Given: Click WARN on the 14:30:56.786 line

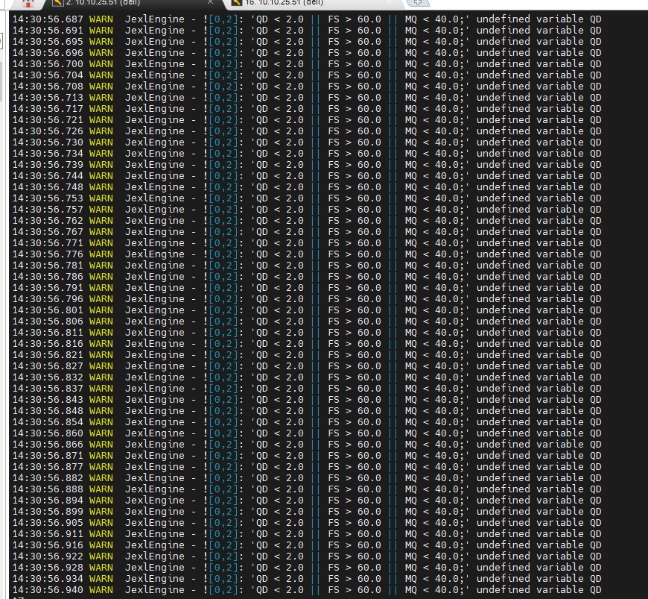Looking at the screenshot, I should click(101, 276).
